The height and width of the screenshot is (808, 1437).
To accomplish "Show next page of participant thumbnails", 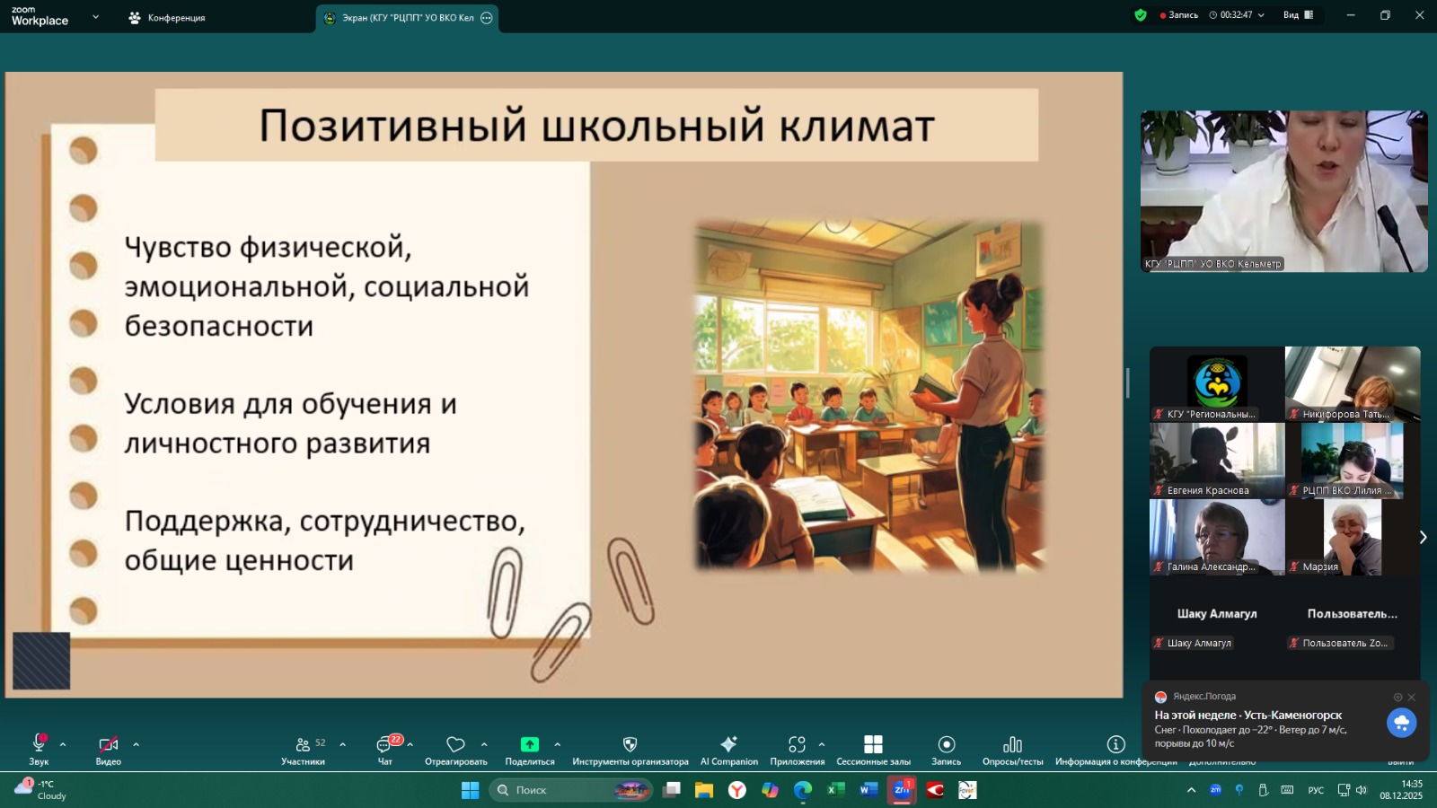I will pyautogui.click(x=1423, y=537).
